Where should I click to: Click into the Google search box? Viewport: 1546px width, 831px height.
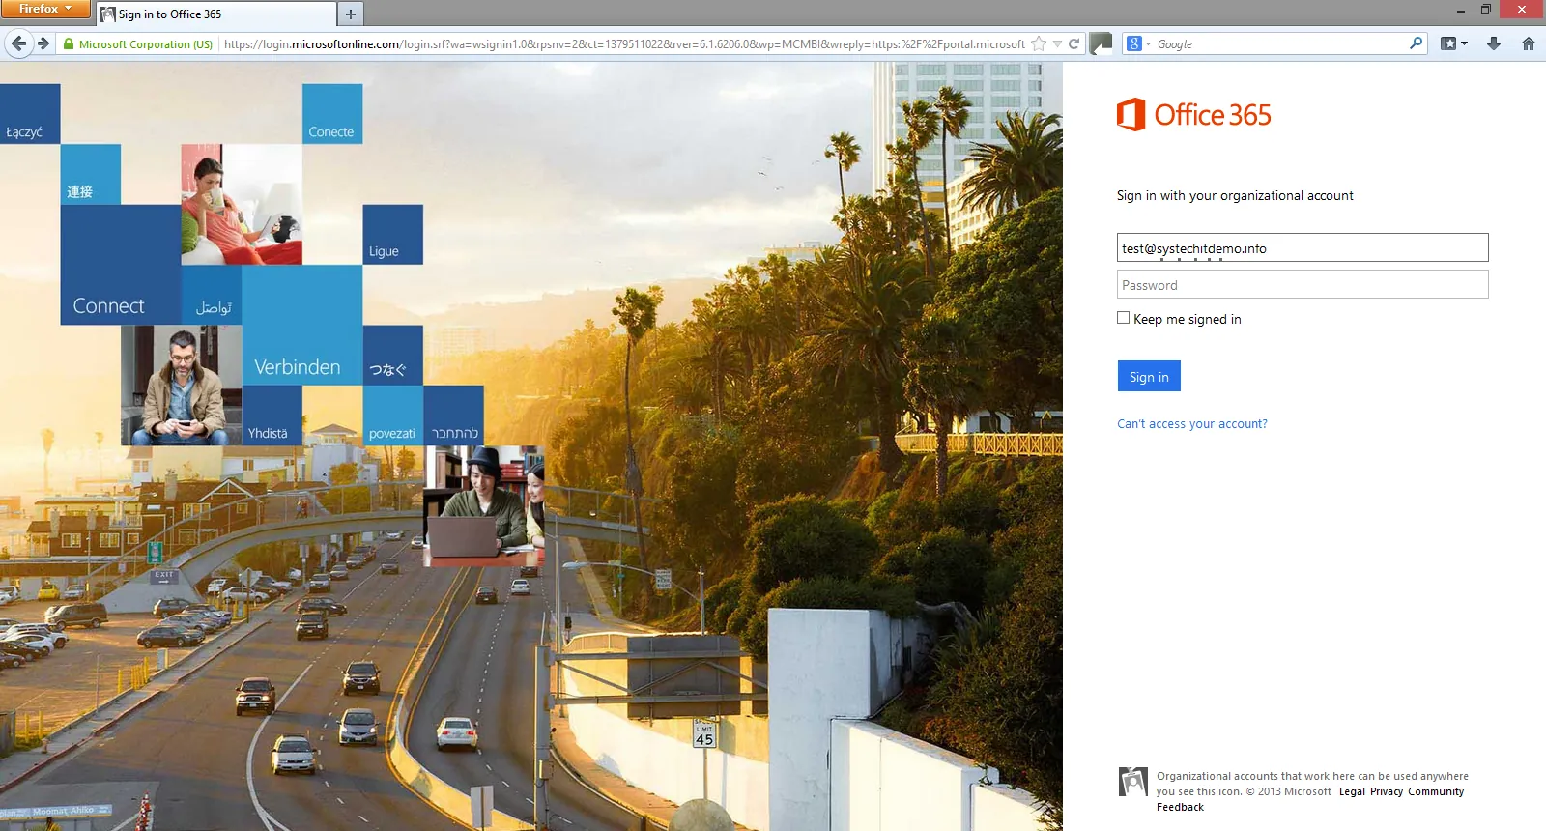pos(1280,44)
